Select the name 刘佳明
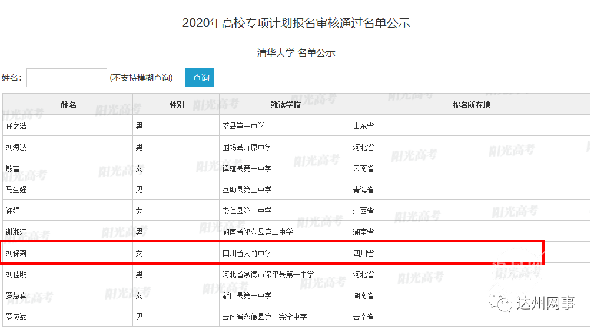The width and height of the screenshot is (594, 329). point(16,274)
